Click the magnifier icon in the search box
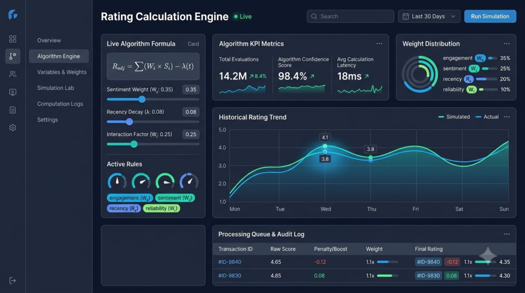The image size is (525, 293). (314, 16)
